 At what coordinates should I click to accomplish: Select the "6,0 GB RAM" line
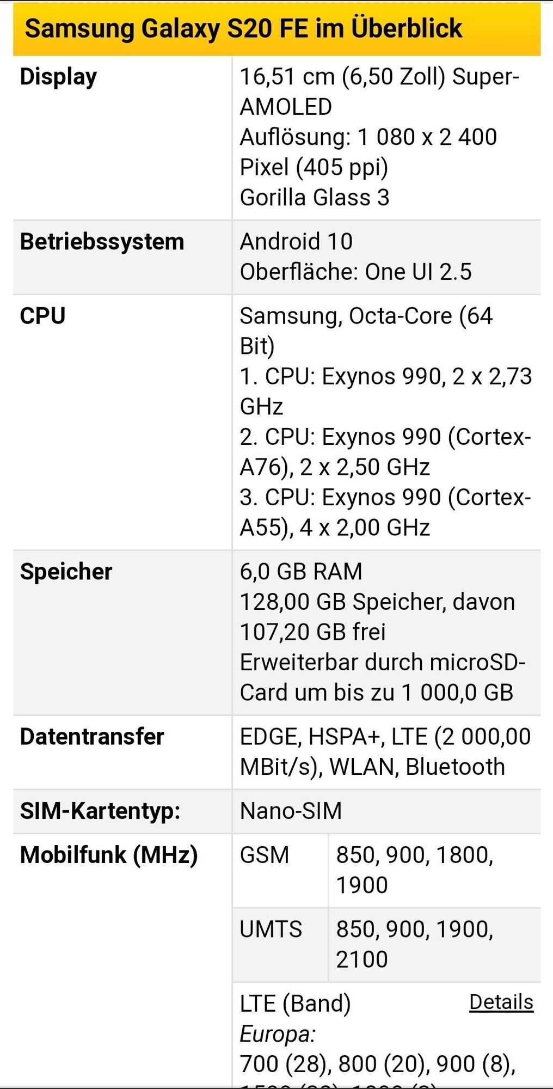click(x=301, y=572)
